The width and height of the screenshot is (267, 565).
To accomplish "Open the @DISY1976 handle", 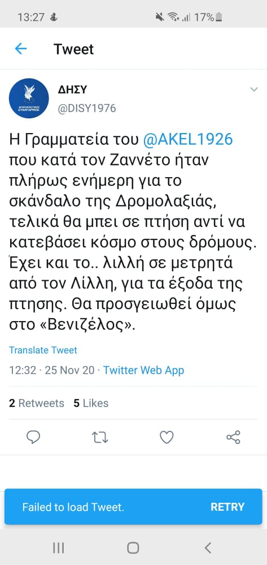I will [x=87, y=108].
